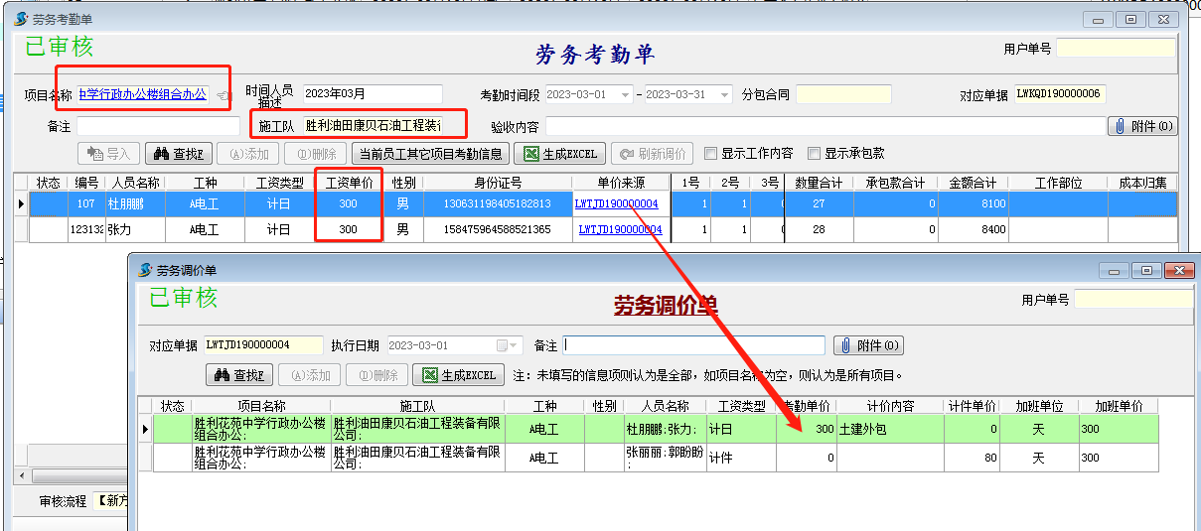Click 工资单价 column header
Viewport: 1201px width, 531px height.
tap(349, 183)
